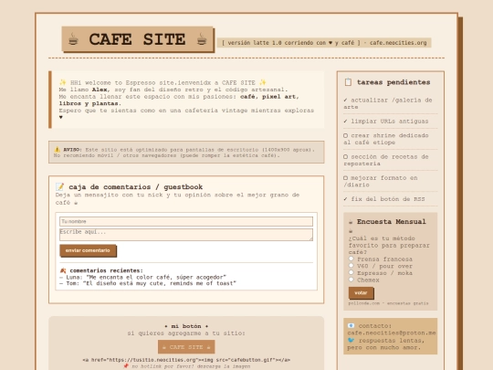
Task: Click the 'actualizar /galería de arte' task
Action: (x=388, y=103)
